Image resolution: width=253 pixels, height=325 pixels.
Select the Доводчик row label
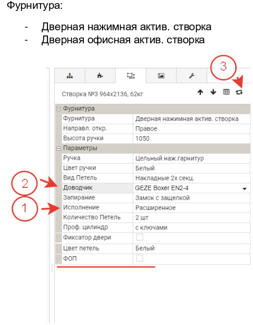pos(78,188)
